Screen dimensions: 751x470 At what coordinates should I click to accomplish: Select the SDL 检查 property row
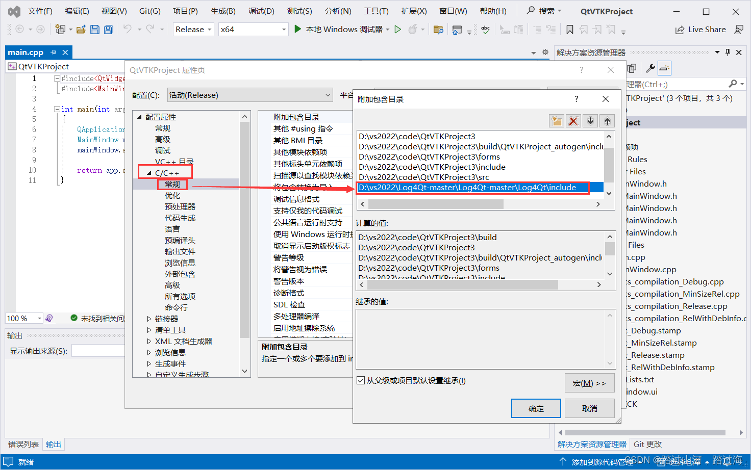pos(306,304)
